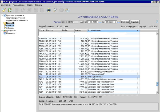Open the Редагування menu
The width and height of the screenshot is (160, 112).
tap(19, 5)
